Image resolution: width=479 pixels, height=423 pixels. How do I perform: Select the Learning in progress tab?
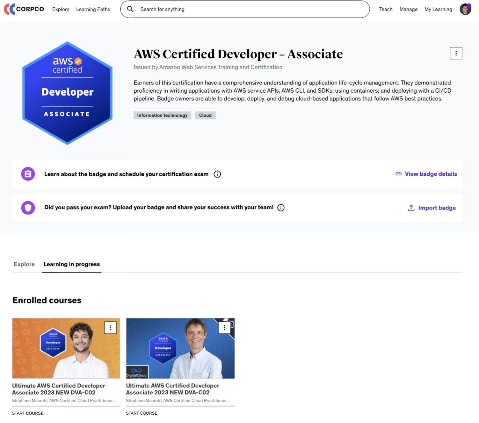[72, 264]
